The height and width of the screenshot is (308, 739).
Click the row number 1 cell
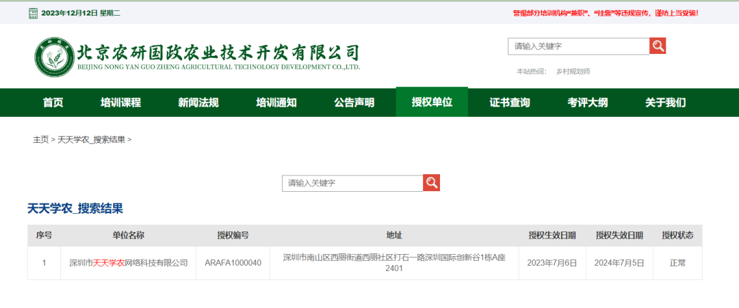click(x=44, y=263)
